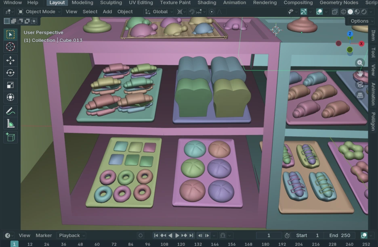Open the UV Editing workspace tab
This screenshot has width=378, height=247.
[141, 3]
